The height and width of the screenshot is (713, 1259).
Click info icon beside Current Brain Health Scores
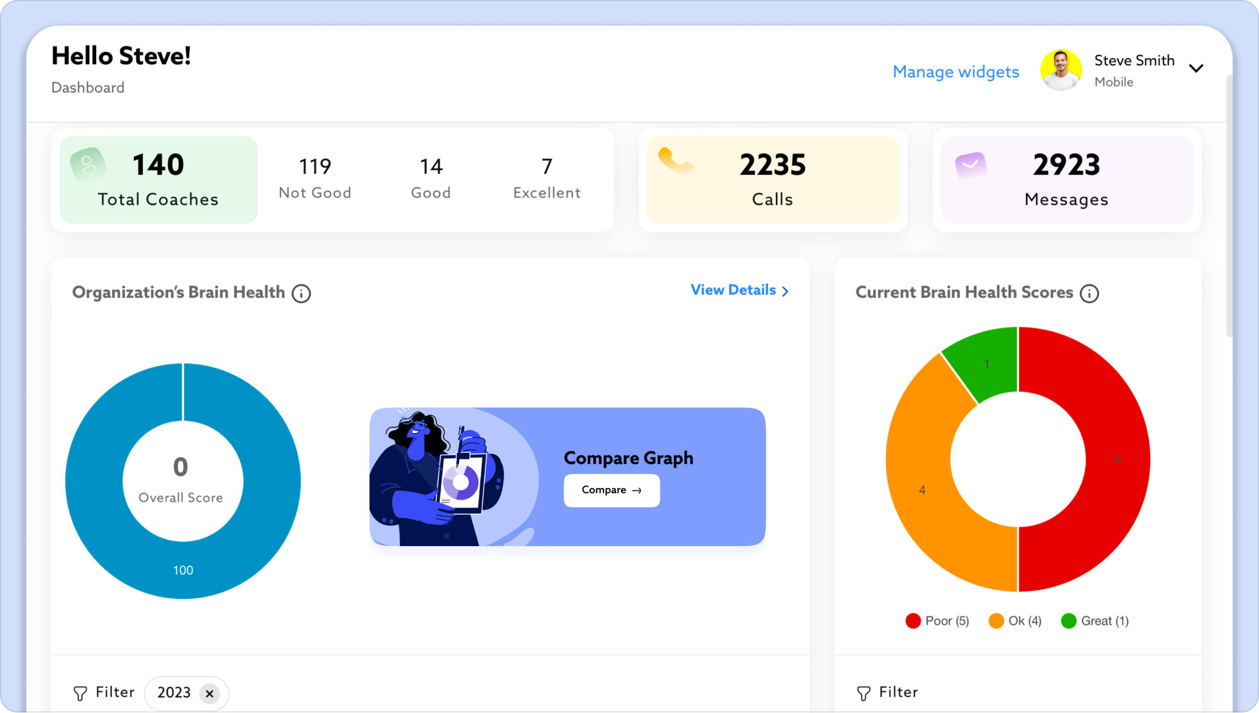coord(1089,293)
